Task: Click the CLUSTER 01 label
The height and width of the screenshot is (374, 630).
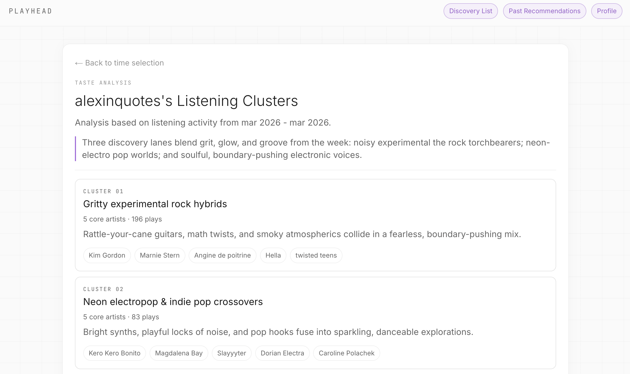Action: coord(103,191)
